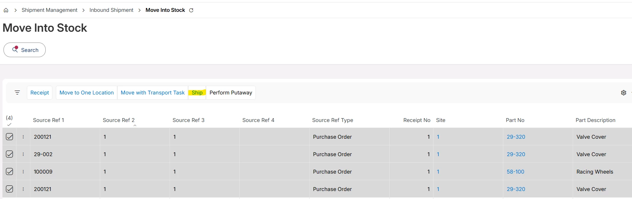
Task: Open the table filter icon
Action: click(x=17, y=93)
